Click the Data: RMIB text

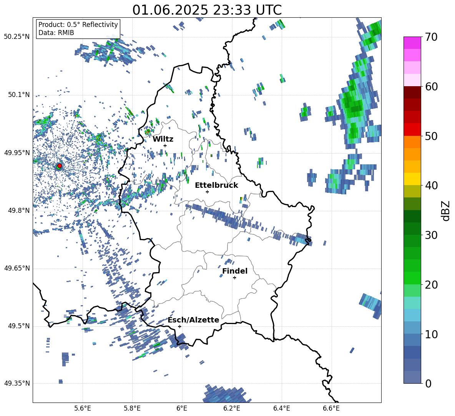(56, 33)
